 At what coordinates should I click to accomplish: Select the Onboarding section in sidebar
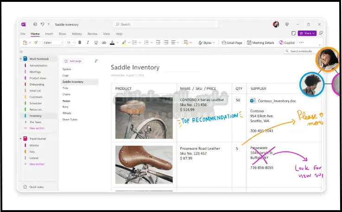point(36,84)
